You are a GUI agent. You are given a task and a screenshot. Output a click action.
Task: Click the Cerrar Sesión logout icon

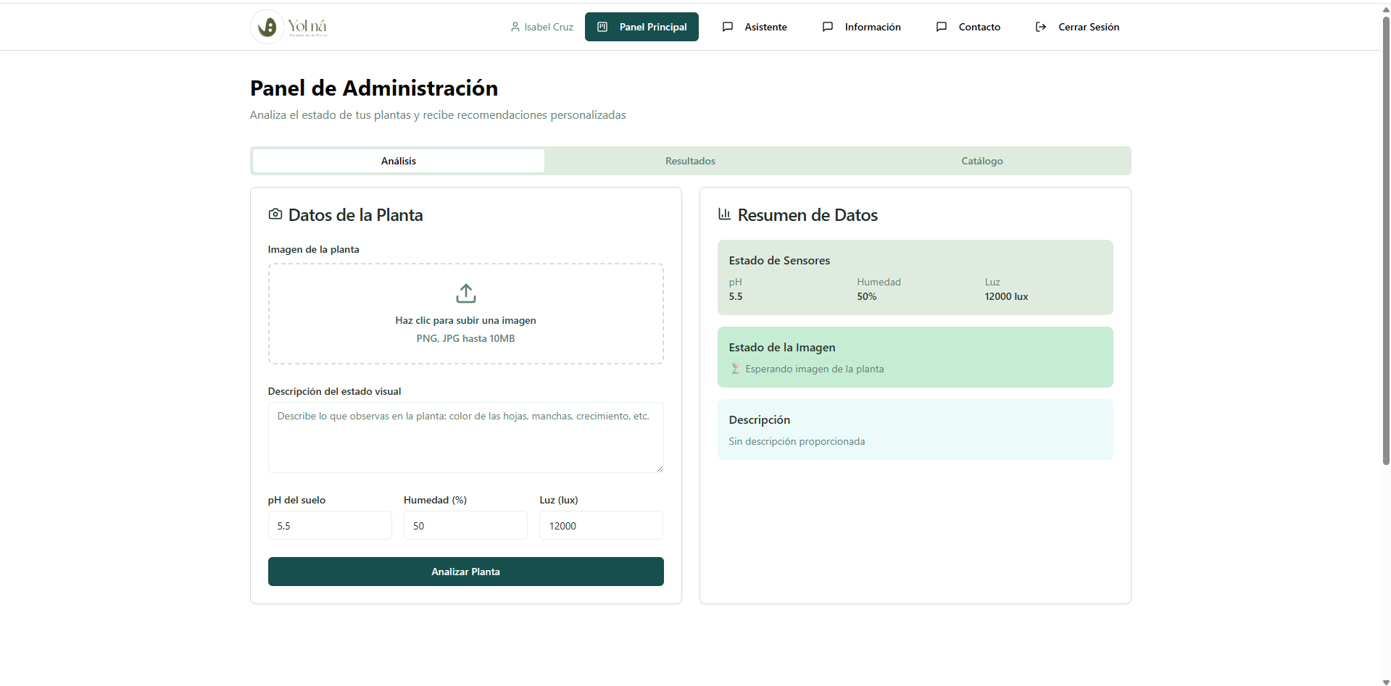click(x=1041, y=27)
